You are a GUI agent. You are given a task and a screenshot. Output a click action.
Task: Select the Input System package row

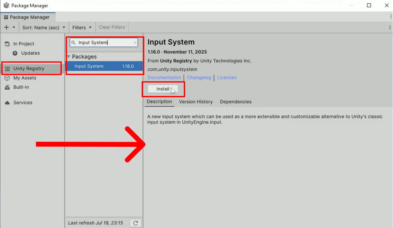[104, 66]
